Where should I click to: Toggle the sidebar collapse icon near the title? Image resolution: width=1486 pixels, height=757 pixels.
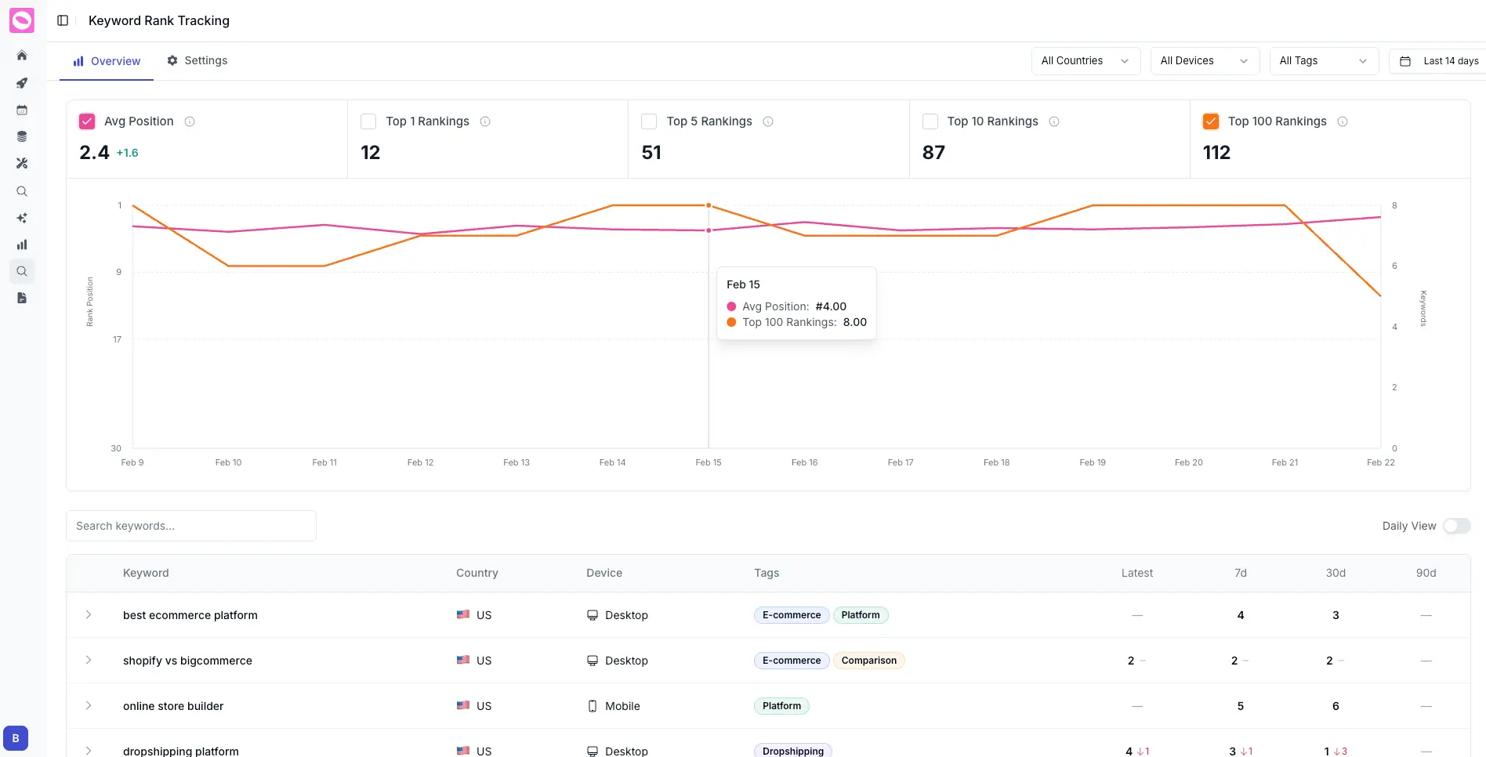click(x=63, y=20)
